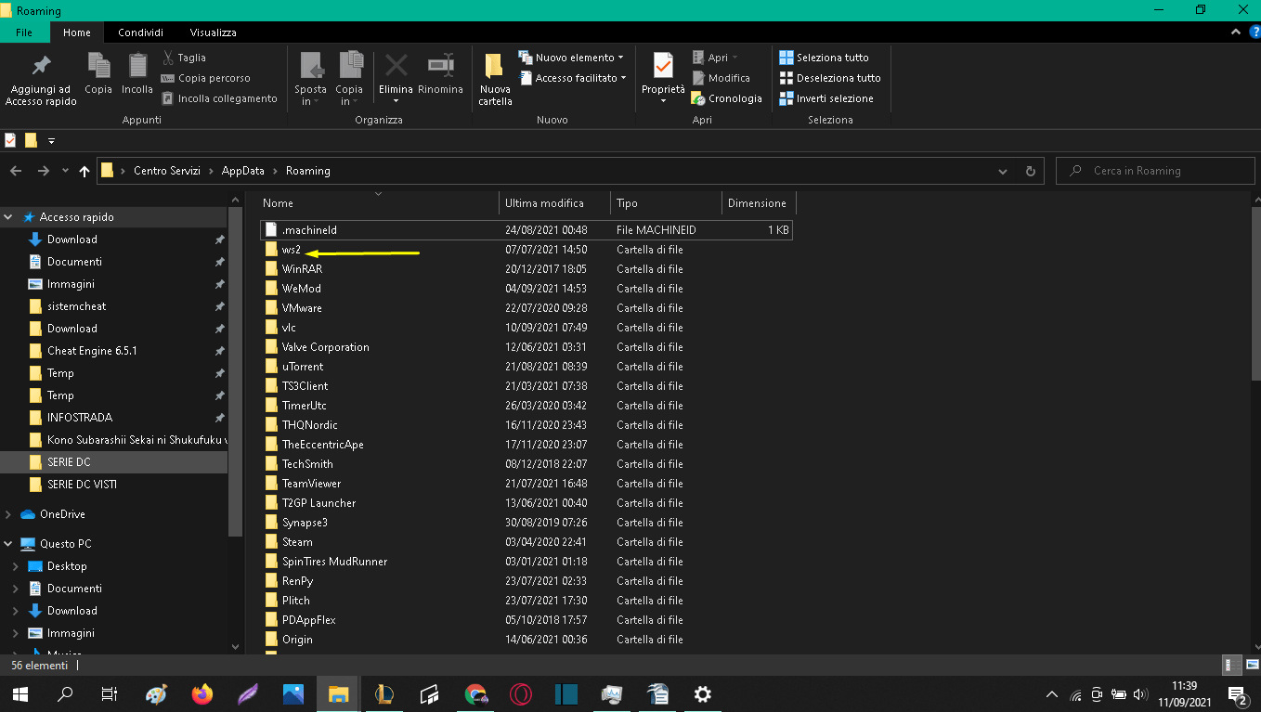
Task: Click the Elimina red X icon
Action: pos(396,66)
